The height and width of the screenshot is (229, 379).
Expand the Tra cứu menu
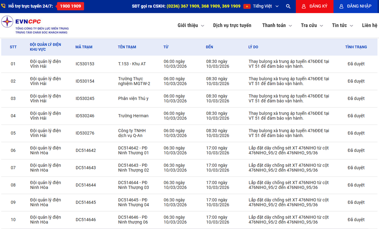[x=312, y=26]
